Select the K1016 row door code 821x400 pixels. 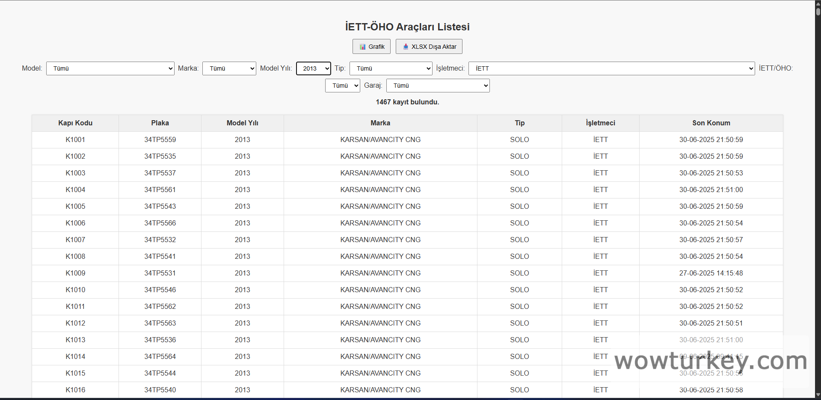pyautogui.click(x=75, y=390)
